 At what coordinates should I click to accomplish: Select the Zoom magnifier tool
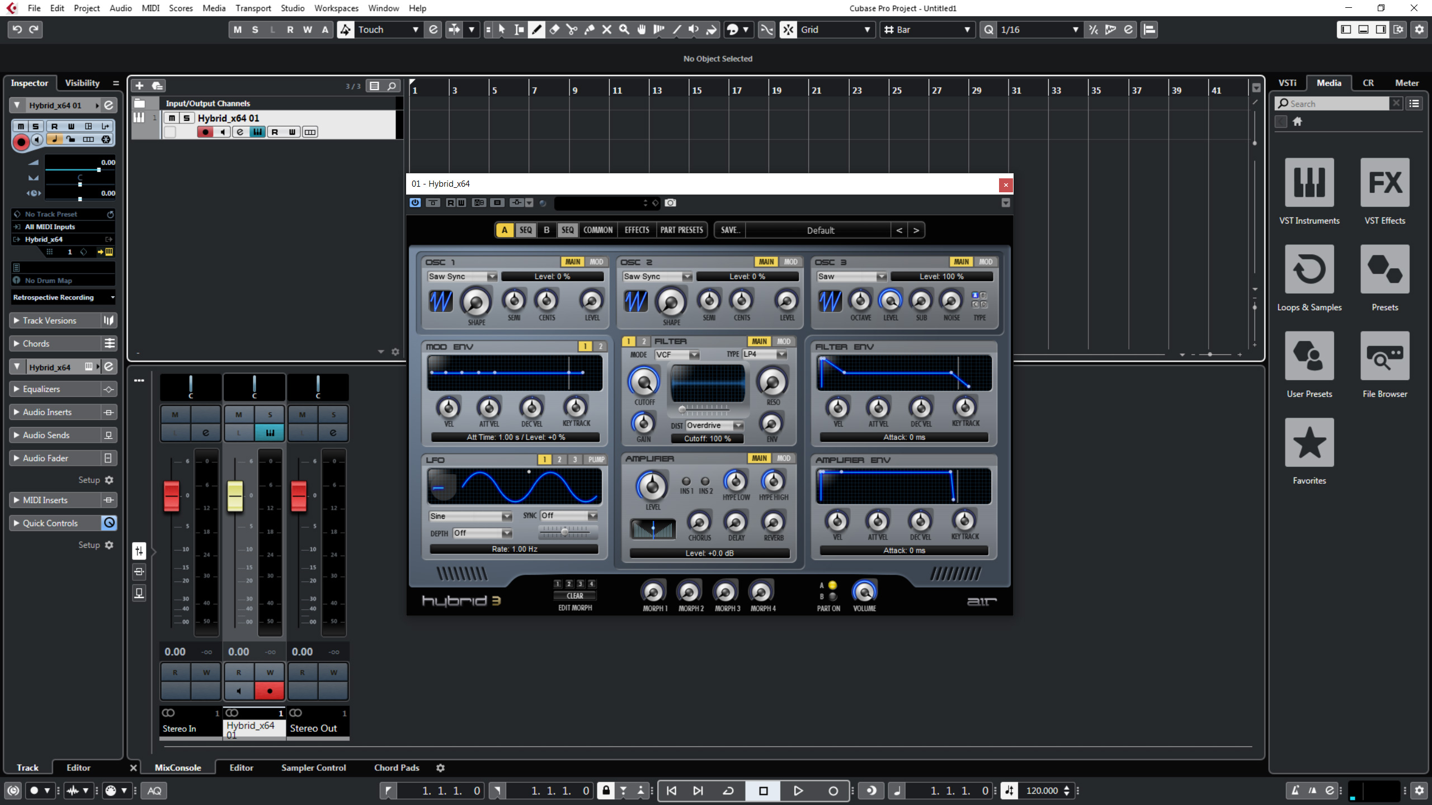click(624, 30)
